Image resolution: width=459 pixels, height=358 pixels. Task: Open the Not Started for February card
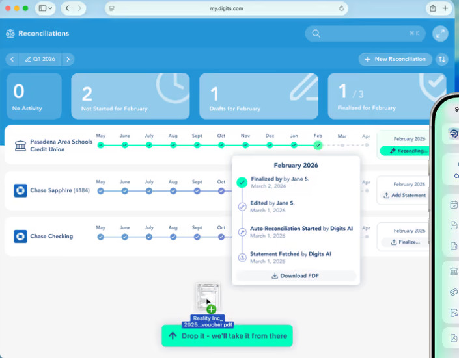point(130,96)
